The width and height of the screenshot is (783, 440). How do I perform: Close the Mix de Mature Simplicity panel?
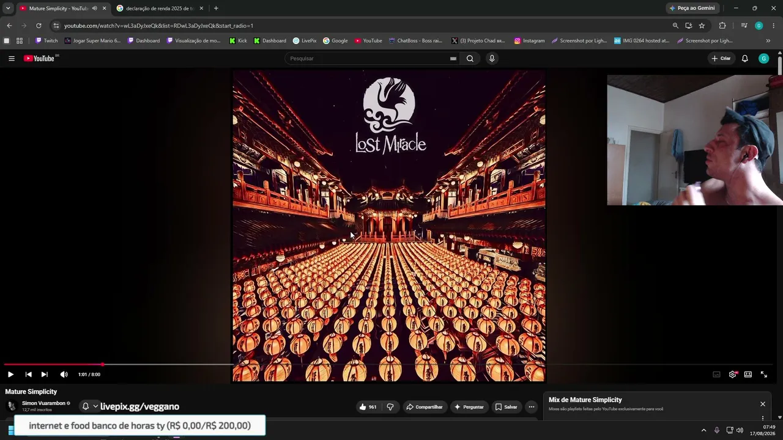point(762,404)
